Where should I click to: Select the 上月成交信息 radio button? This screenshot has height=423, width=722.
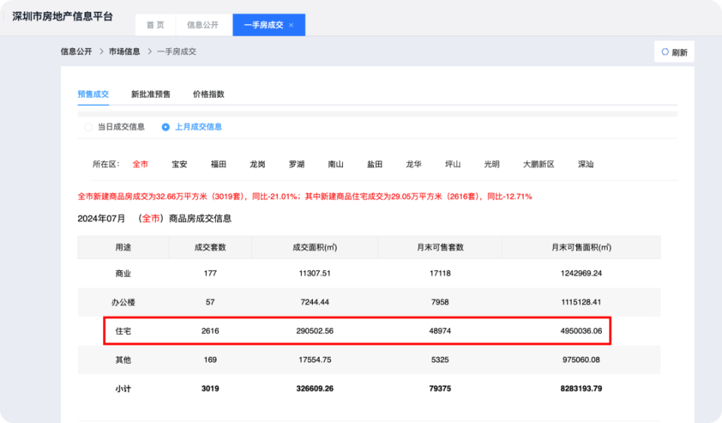165,127
